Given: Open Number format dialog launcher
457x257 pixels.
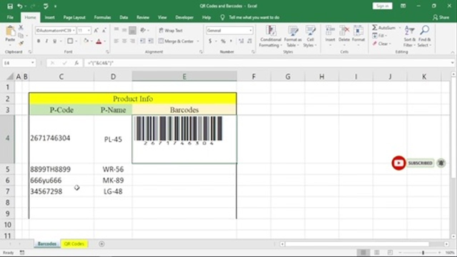Looking at the screenshot, I should [x=253, y=52].
